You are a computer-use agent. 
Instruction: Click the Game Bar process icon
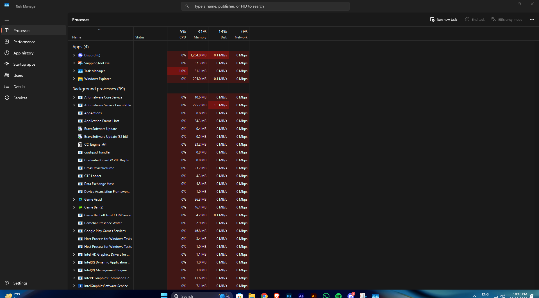(80, 207)
